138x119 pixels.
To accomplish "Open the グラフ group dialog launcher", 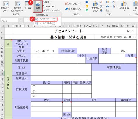I will 130,15.
